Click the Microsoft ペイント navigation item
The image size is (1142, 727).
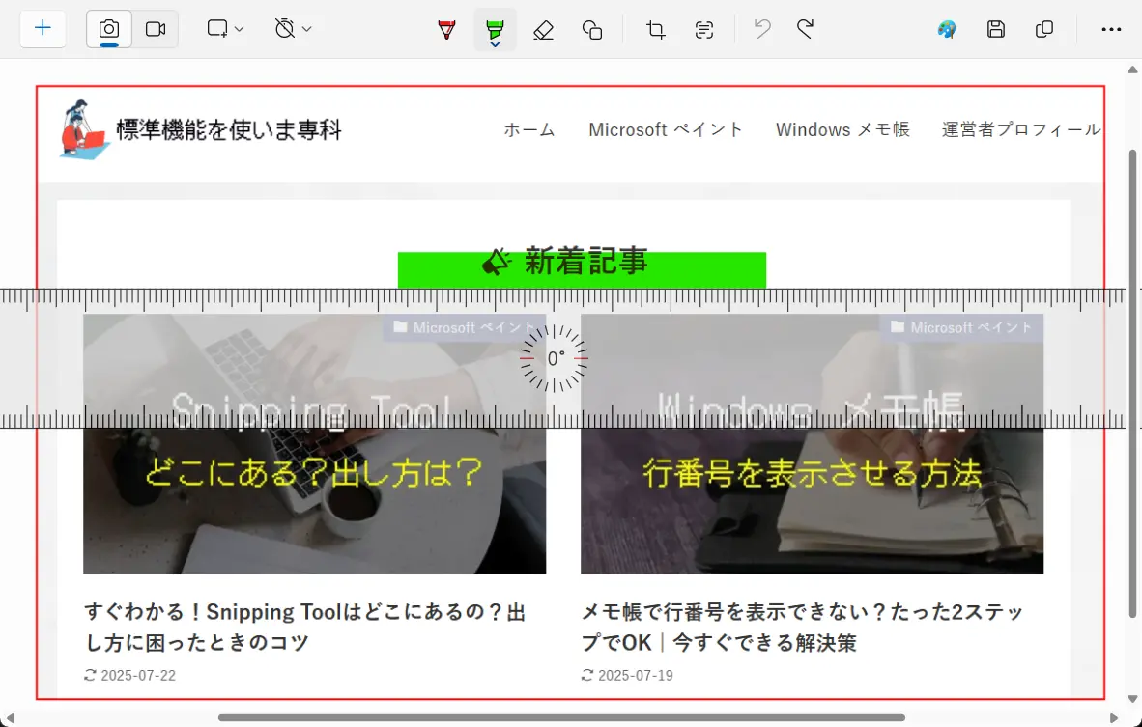coord(666,129)
